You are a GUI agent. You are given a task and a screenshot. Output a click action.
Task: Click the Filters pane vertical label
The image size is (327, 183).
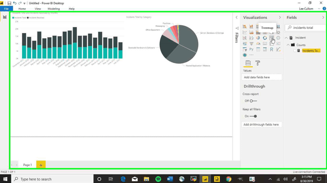coord(237,37)
